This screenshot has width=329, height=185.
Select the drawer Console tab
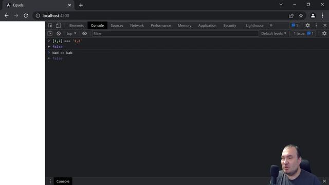(x=63, y=181)
